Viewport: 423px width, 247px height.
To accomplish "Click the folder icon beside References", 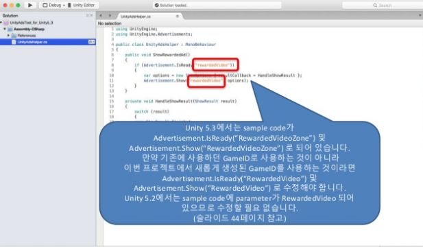I will (14, 36).
